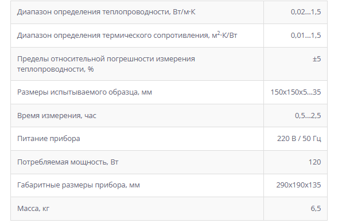Select the ±5 accuracy value

(317, 59)
